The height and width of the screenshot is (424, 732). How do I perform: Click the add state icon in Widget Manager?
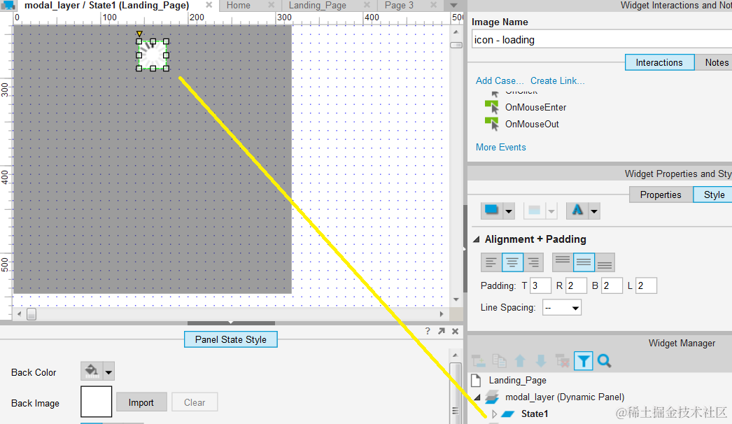(479, 361)
